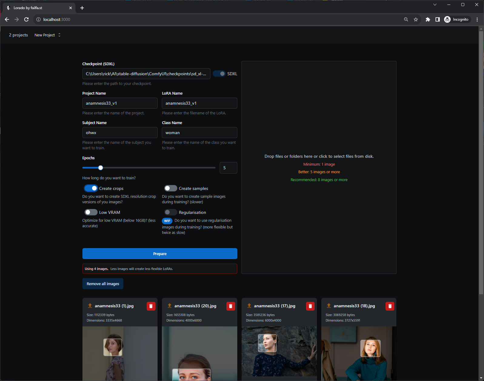Focus the Class Name field containing woman
This screenshot has width=484, height=381.
[199, 133]
